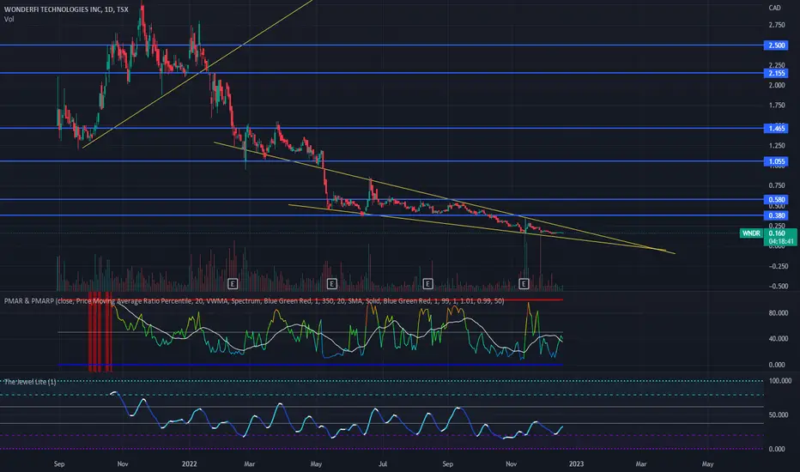Click the 2022 label on the time axis

(190, 463)
